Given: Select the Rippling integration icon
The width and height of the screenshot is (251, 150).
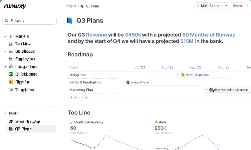Looking at the screenshot, I should (11, 82).
